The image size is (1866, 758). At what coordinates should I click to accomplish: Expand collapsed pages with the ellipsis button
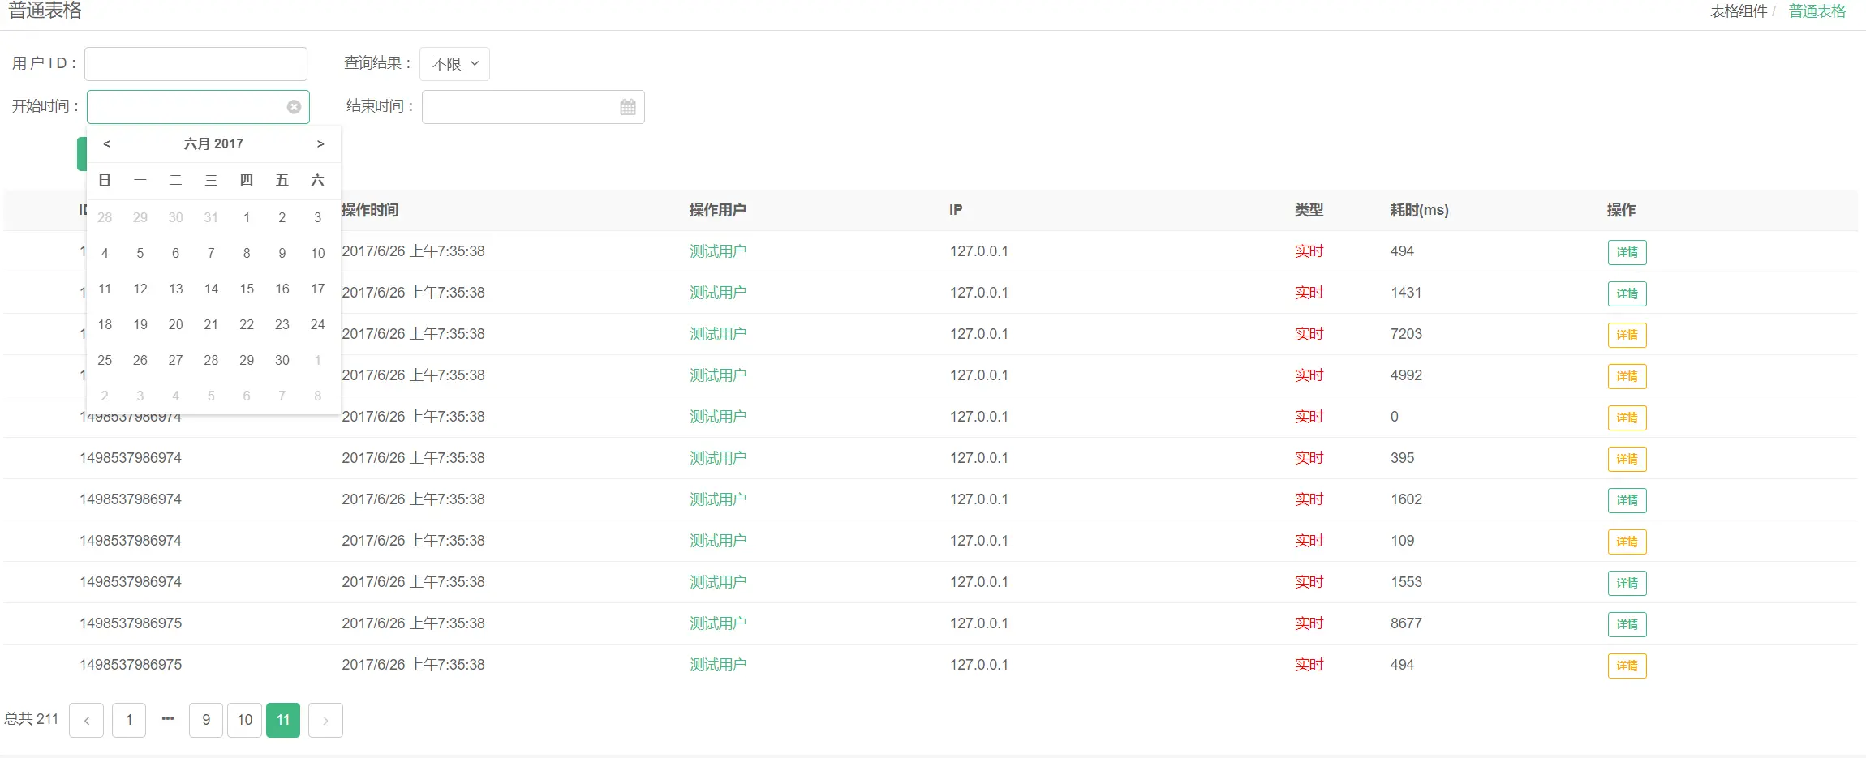[x=168, y=718]
